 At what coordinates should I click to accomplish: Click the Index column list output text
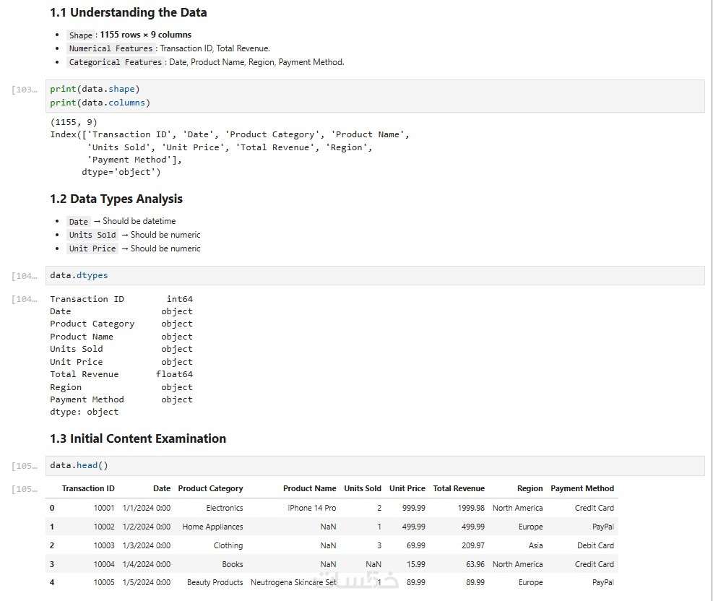(x=229, y=147)
